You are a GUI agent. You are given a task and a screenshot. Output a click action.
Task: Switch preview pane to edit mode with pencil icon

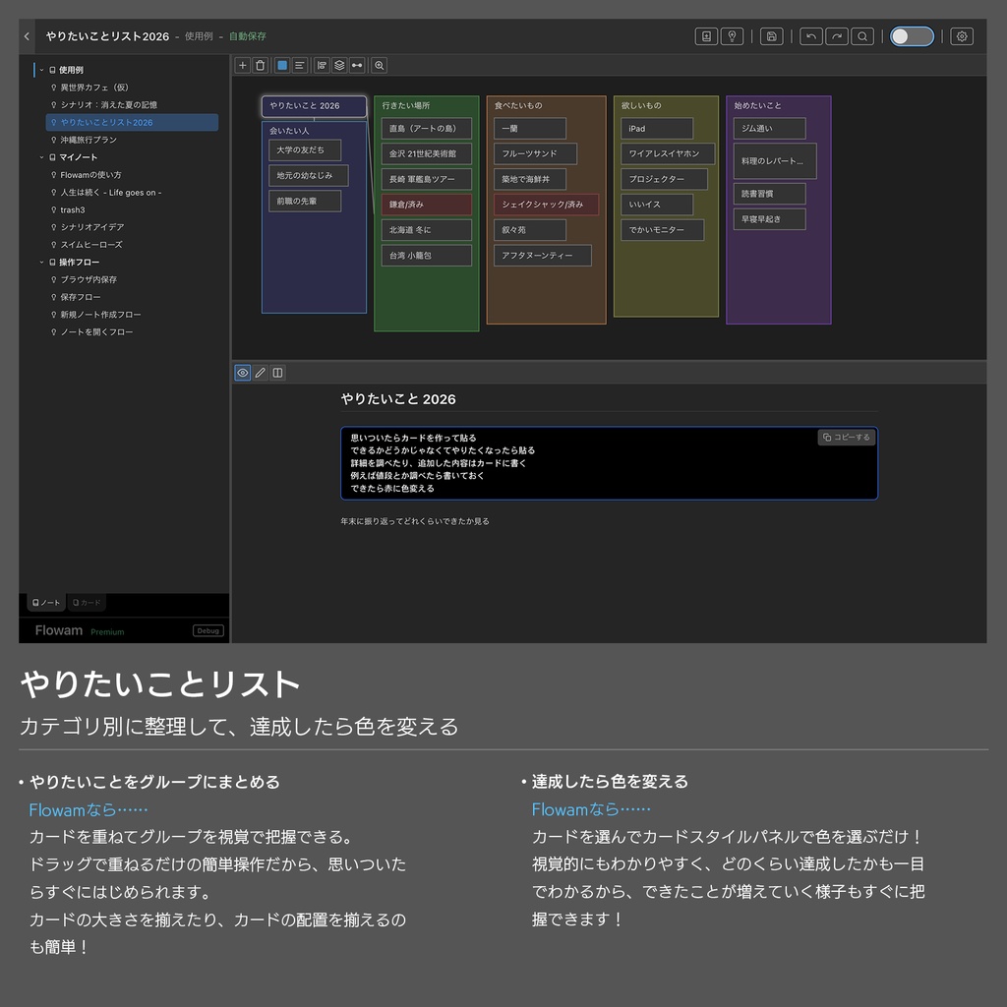click(x=258, y=372)
